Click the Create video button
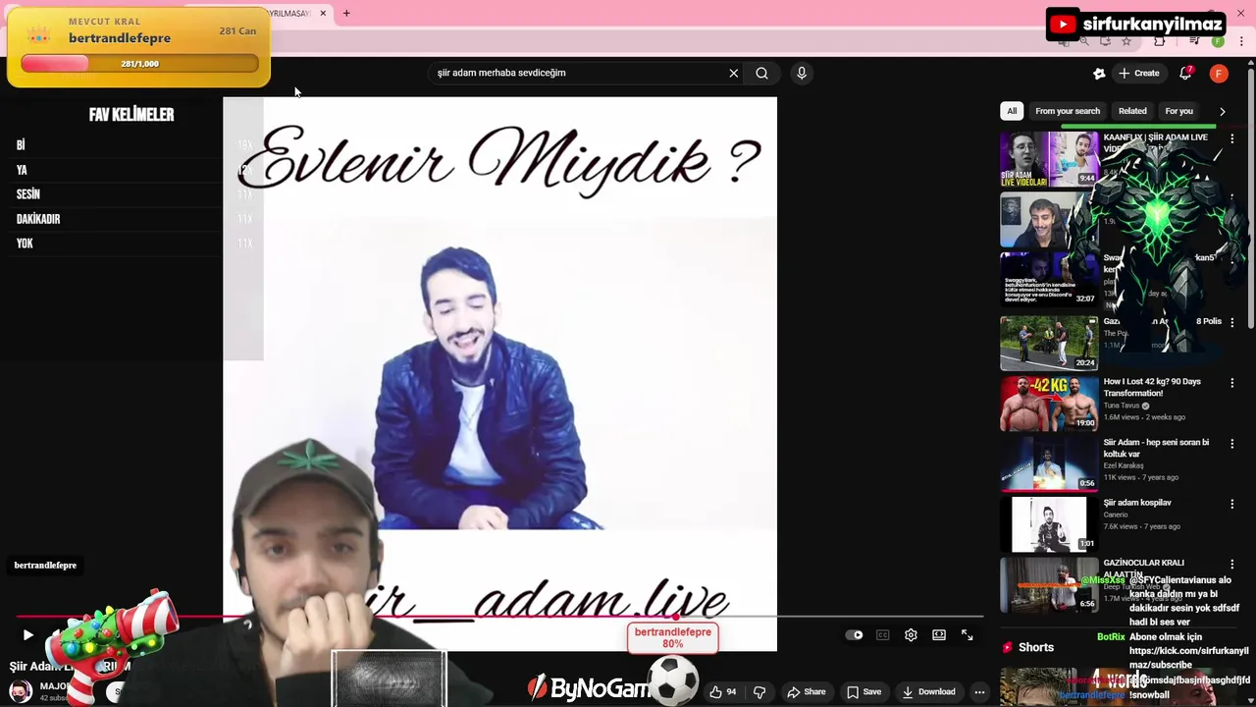The height and width of the screenshot is (707, 1256). pyautogui.click(x=1139, y=73)
